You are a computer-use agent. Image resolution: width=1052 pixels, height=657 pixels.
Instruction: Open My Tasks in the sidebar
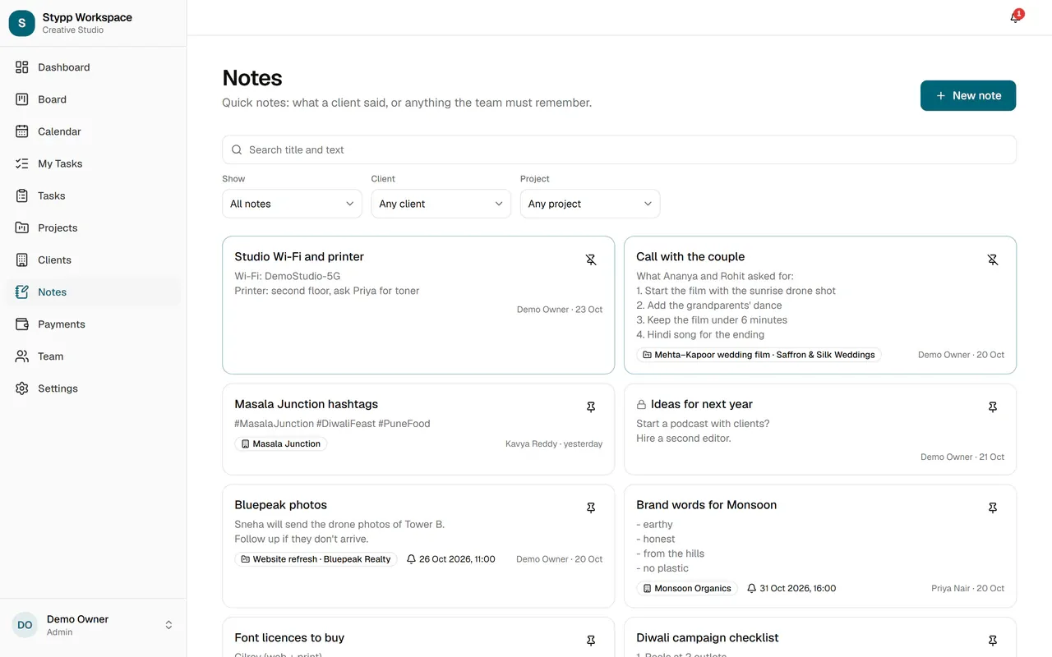tap(93, 163)
